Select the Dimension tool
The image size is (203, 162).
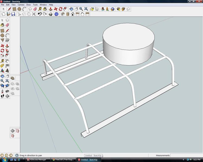(x=7, y=61)
